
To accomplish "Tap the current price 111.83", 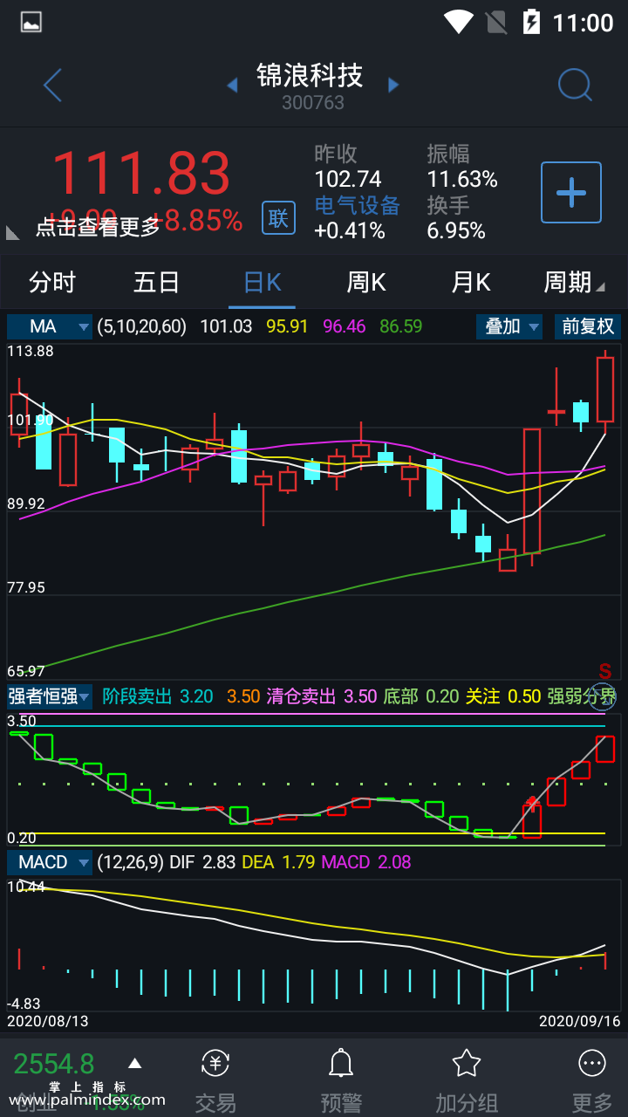I will pos(141,173).
